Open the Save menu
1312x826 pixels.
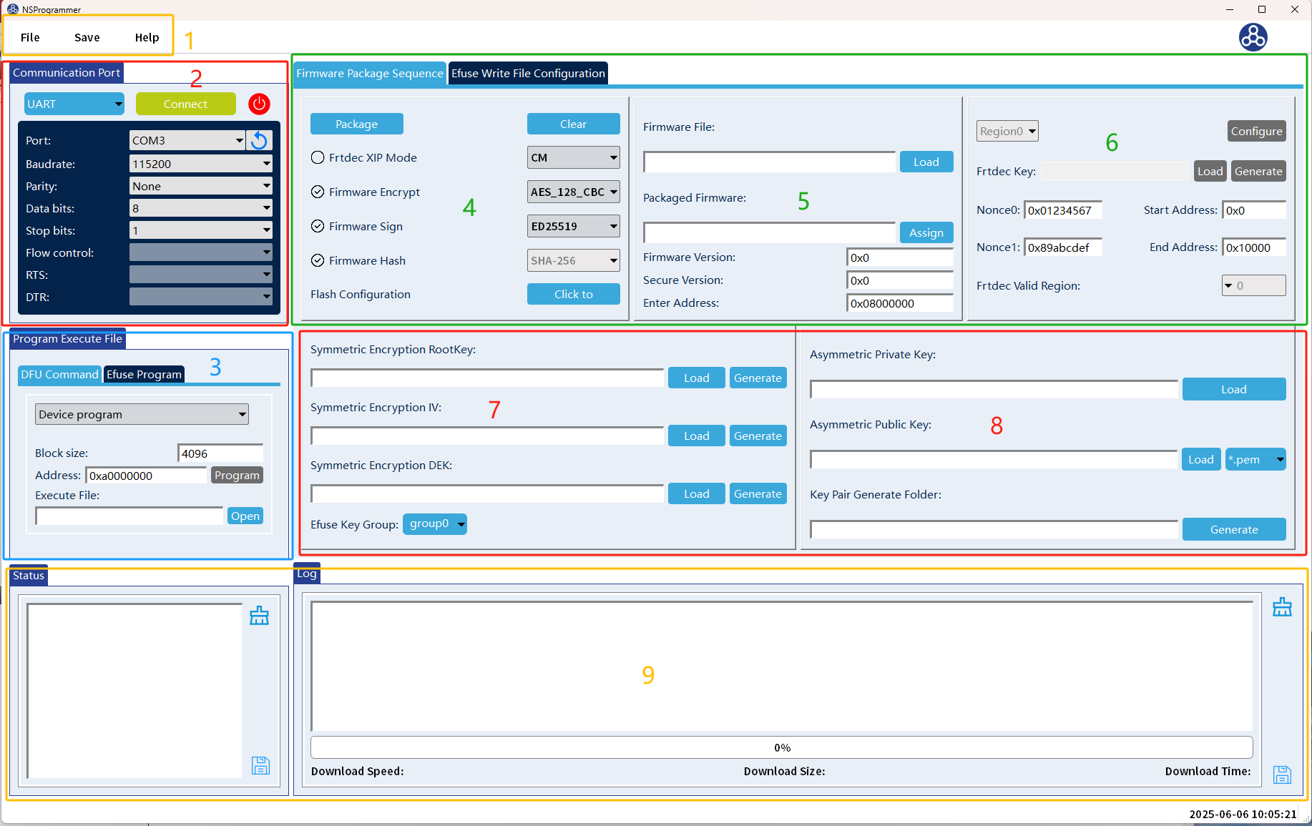87,37
